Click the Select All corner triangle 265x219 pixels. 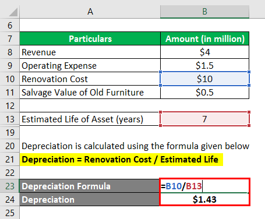click(13, 12)
